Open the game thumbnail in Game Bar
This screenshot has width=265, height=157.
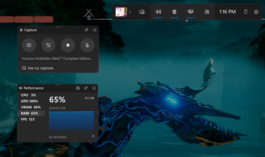tap(121, 12)
